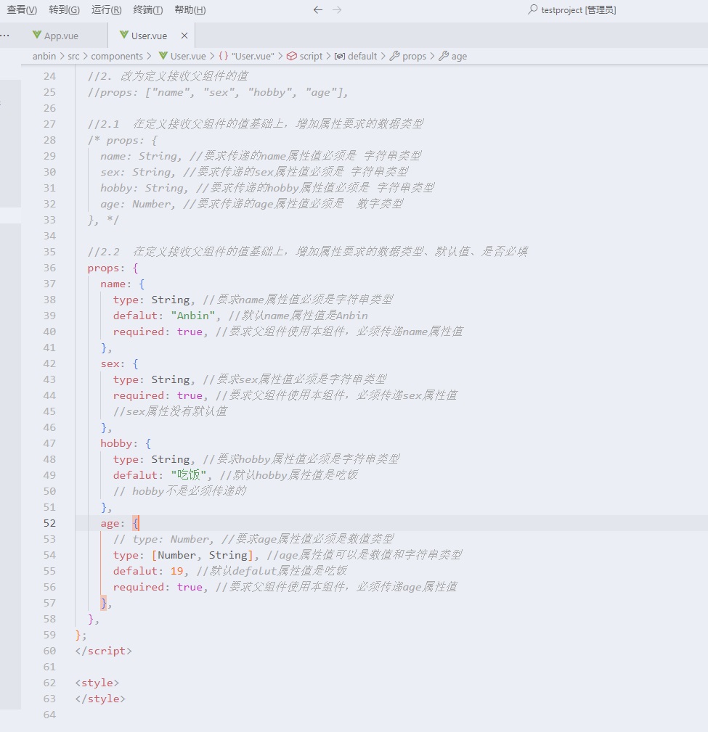Click the highlighted opening brace on line 52
This screenshot has height=732, width=708.
pos(136,523)
